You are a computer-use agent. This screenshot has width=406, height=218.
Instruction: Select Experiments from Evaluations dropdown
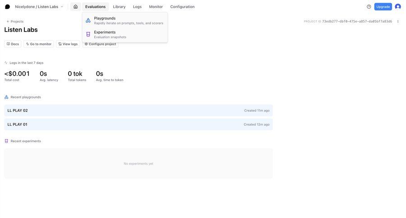125,34
